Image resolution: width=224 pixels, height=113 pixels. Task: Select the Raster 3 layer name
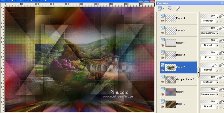pyautogui.click(x=180, y=30)
